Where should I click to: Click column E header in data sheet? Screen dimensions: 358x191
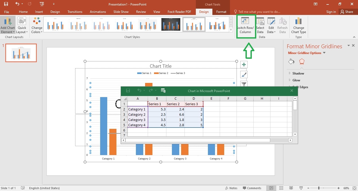tap(211, 99)
